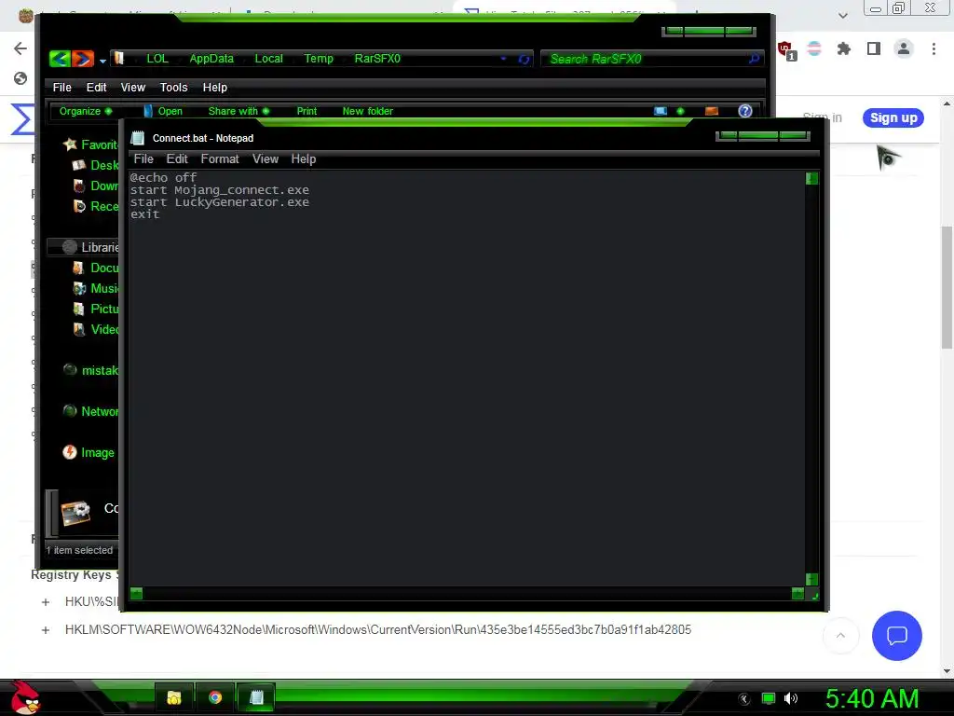Viewport: 954px width, 716px height.
Task: Open address bar history dropdown in Explorer
Action: tap(504, 59)
